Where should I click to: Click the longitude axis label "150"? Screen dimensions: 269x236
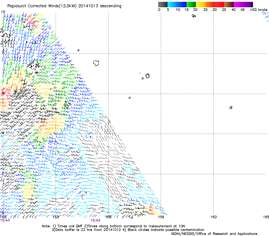[x=3, y=217]
